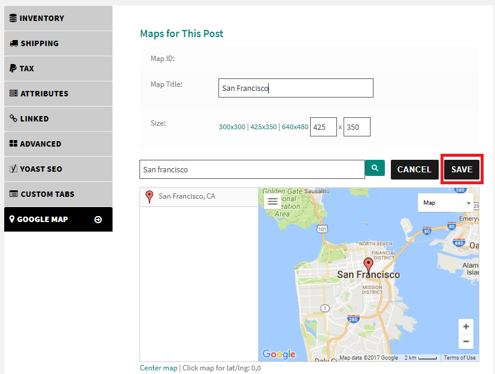Select the San Francisco, CA result
The image size is (495, 374).
coord(199,197)
